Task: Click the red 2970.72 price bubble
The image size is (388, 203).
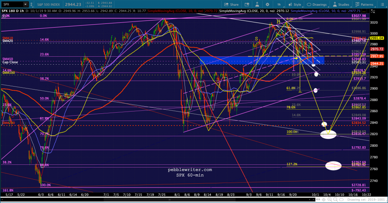Action: click(x=377, y=49)
